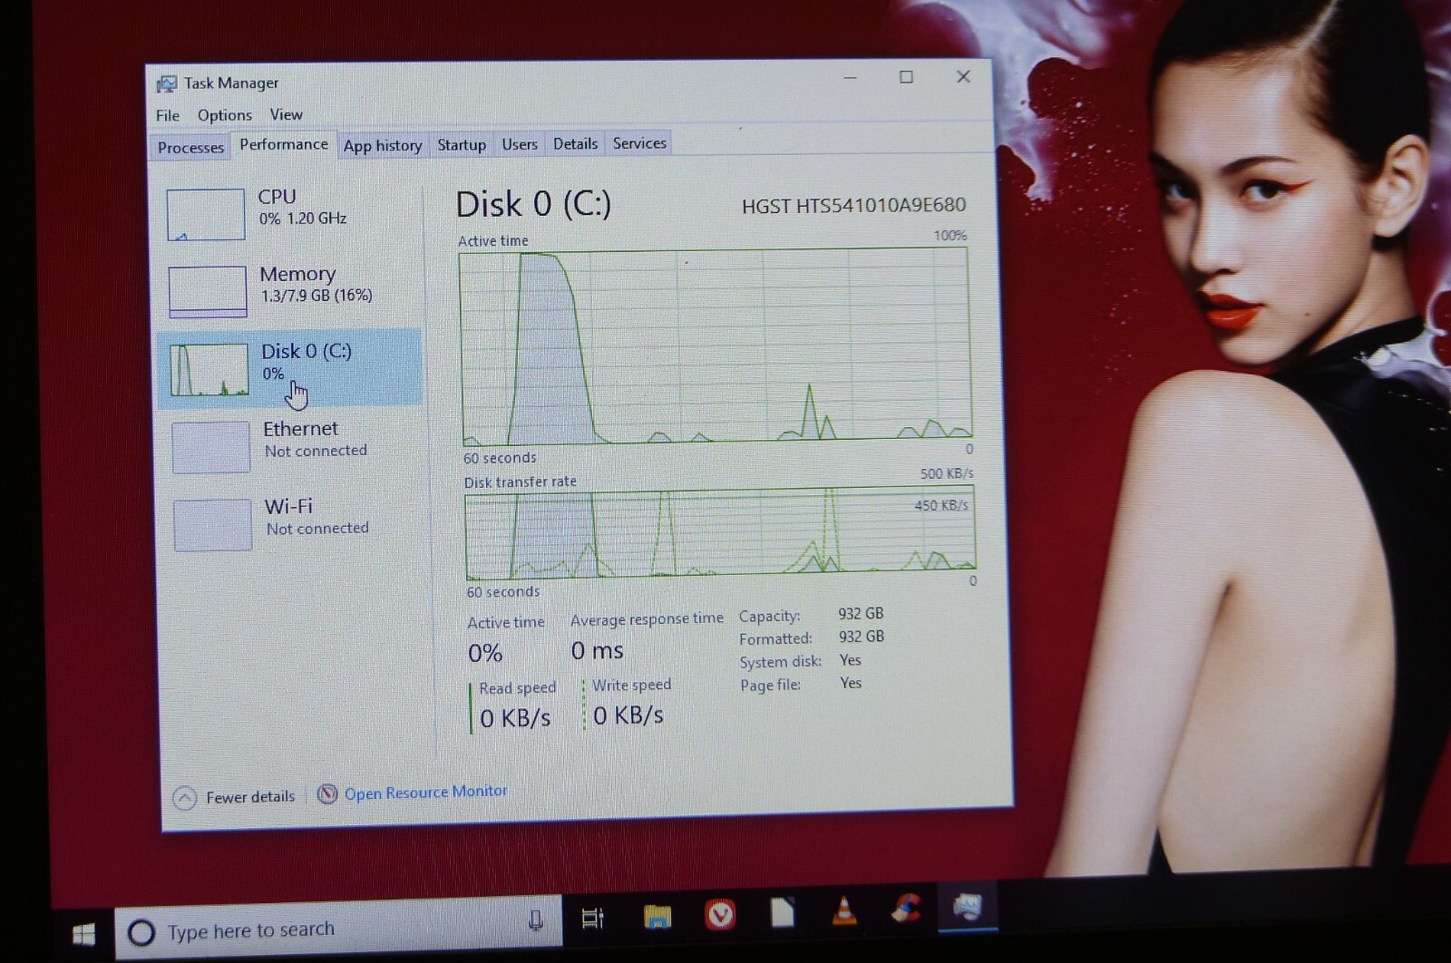Click the Task Manager title bar icon

pyautogui.click(x=166, y=83)
